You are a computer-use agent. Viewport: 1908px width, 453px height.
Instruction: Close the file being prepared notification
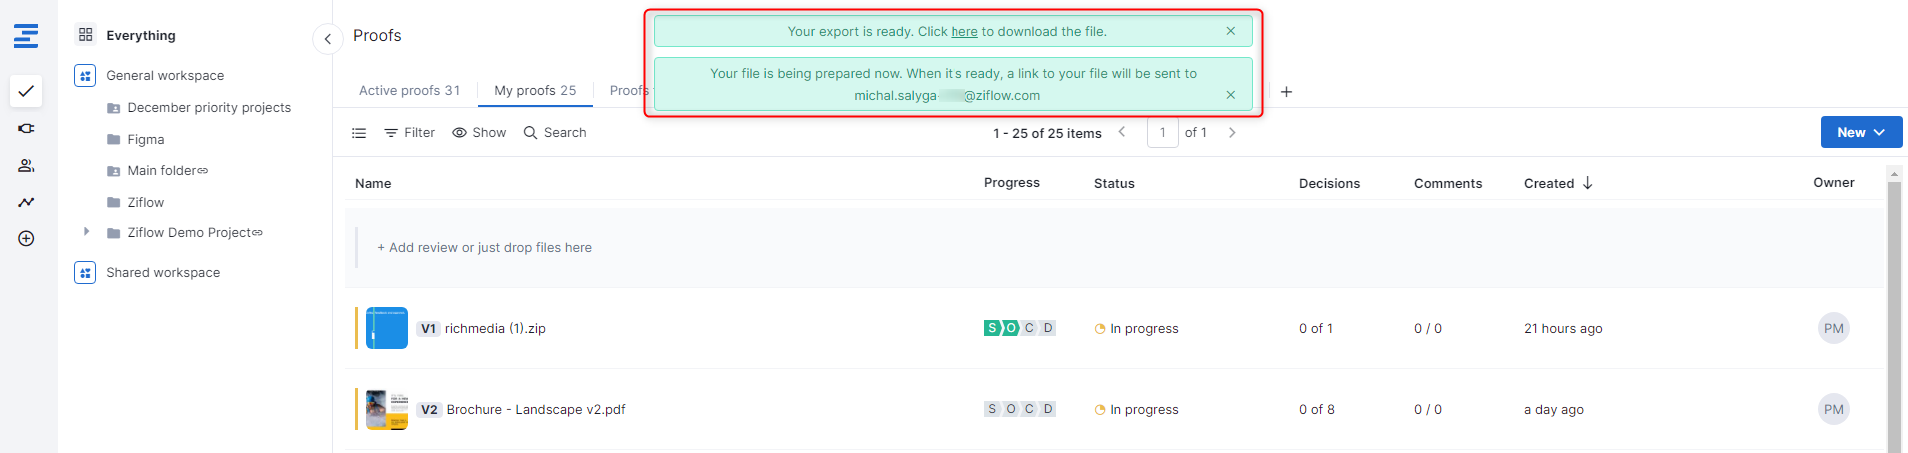click(1230, 95)
